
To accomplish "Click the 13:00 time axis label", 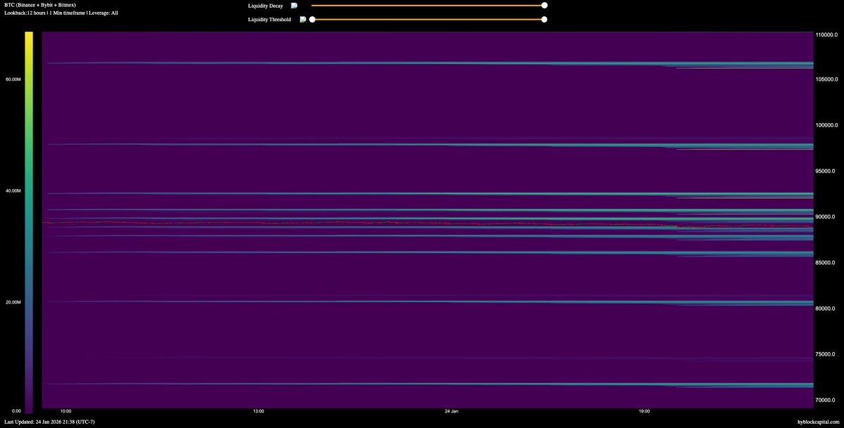I will click(x=258, y=411).
